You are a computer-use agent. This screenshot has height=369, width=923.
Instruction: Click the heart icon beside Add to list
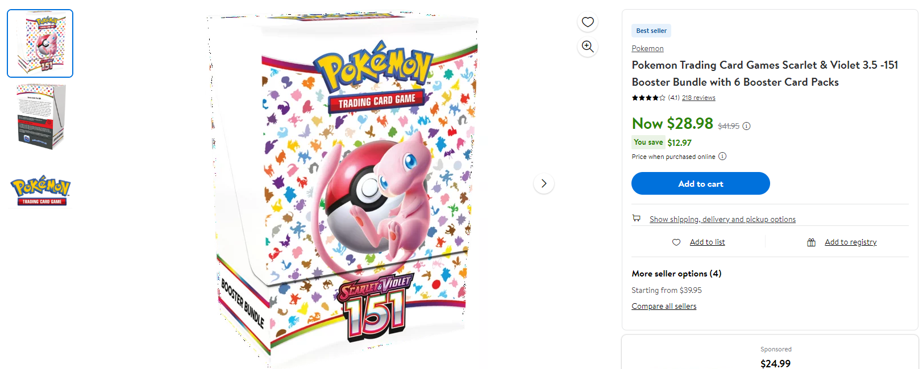[676, 242]
